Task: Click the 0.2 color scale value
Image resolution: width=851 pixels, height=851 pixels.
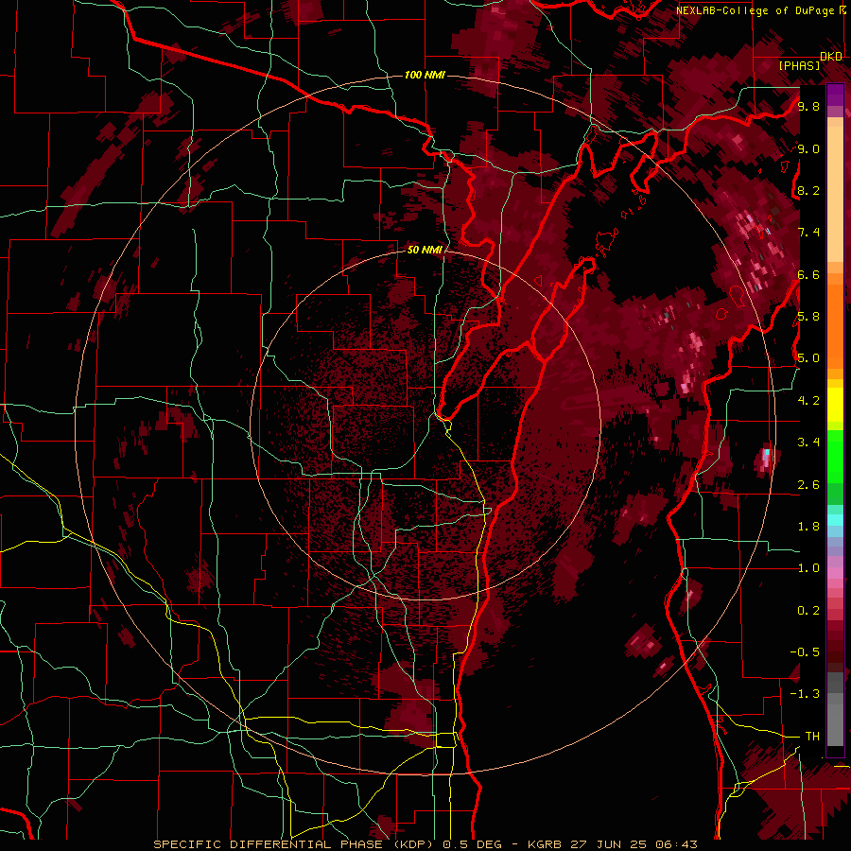Action: pyautogui.click(x=808, y=611)
